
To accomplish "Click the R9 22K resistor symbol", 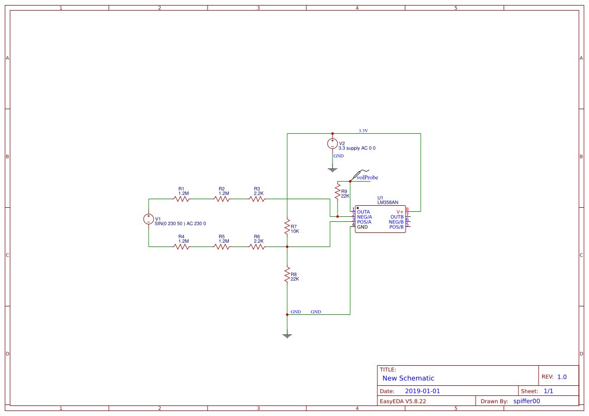I will tap(338, 191).
